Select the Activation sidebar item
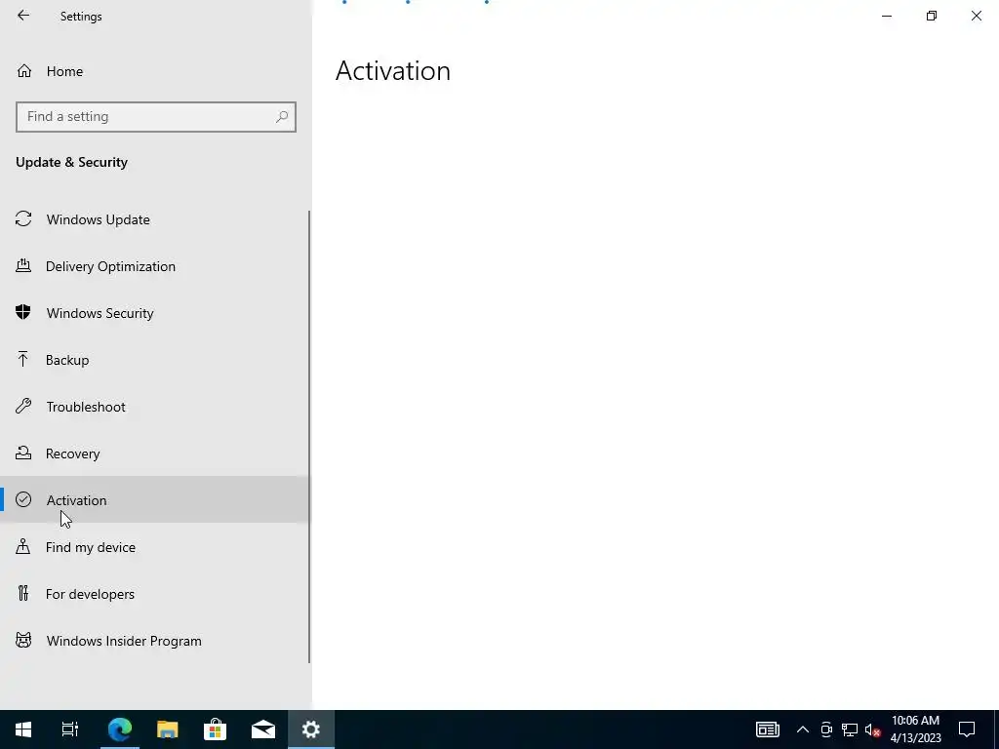999x749 pixels. click(154, 500)
